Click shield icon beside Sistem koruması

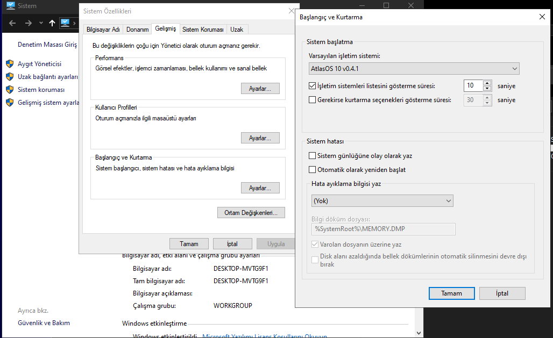(10, 90)
